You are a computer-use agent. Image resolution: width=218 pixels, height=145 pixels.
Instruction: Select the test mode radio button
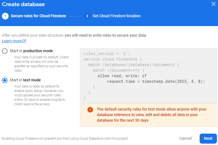pos(5,80)
